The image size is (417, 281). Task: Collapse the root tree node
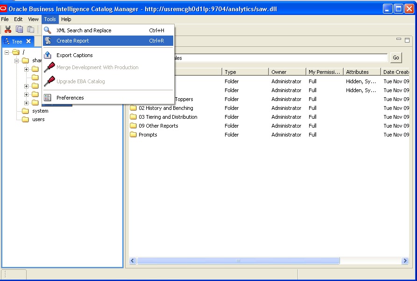pyautogui.click(x=7, y=52)
